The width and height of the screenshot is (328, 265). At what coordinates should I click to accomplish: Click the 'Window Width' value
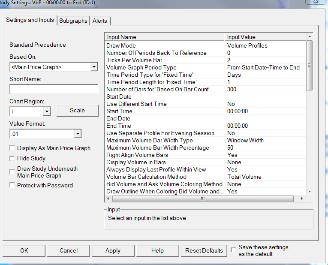tap(245, 140)
